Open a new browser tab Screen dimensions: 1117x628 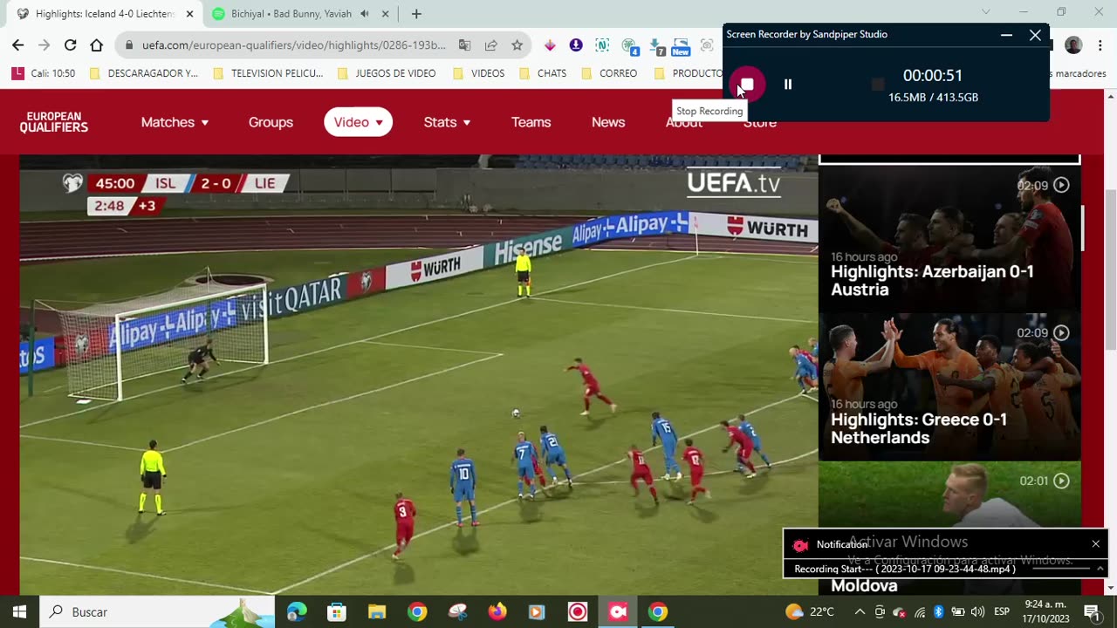pyautogui.click(x=416, y=14)
